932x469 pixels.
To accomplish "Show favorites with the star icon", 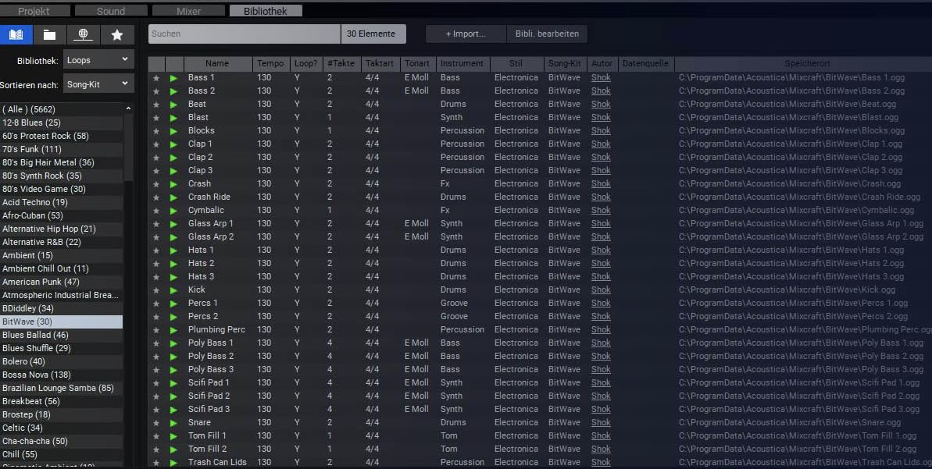I will coord(117,34).
